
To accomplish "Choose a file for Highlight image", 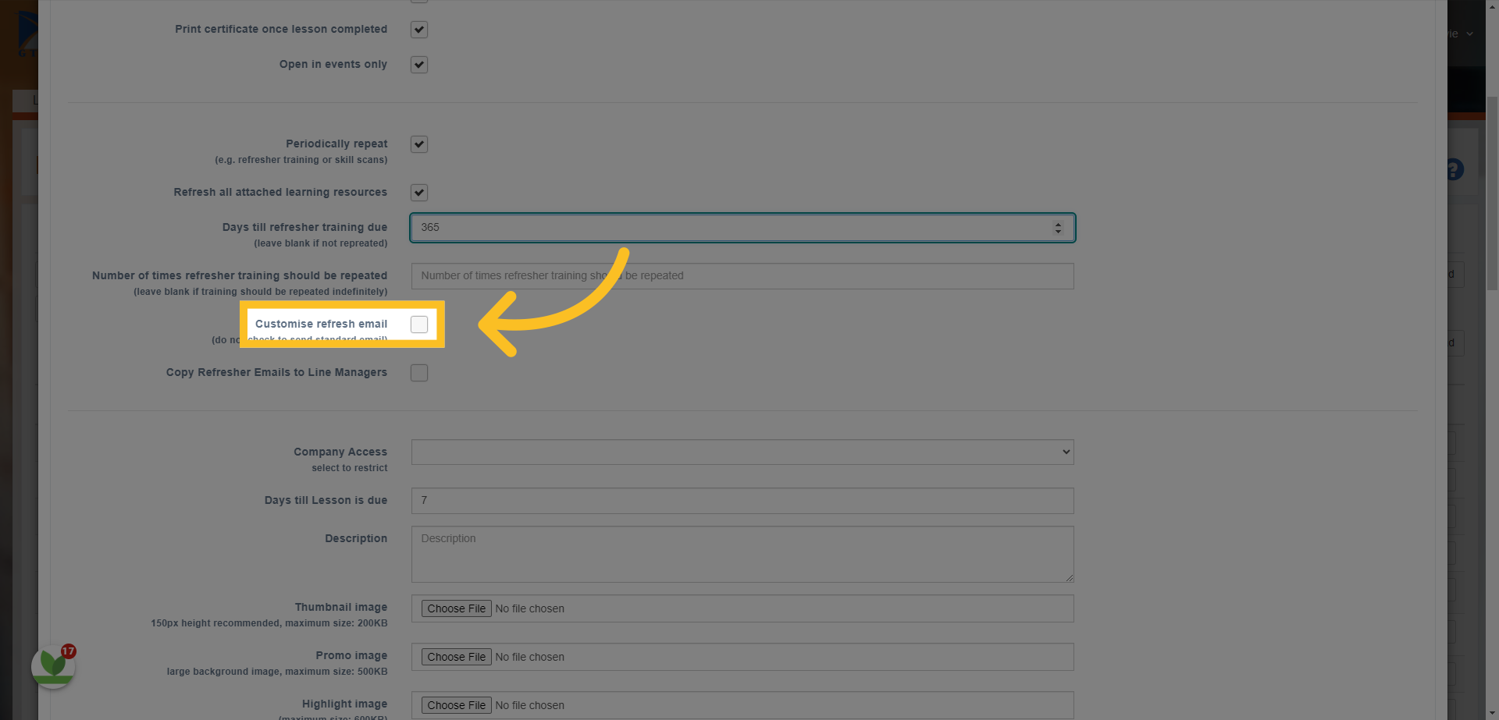I will (457, 705).
